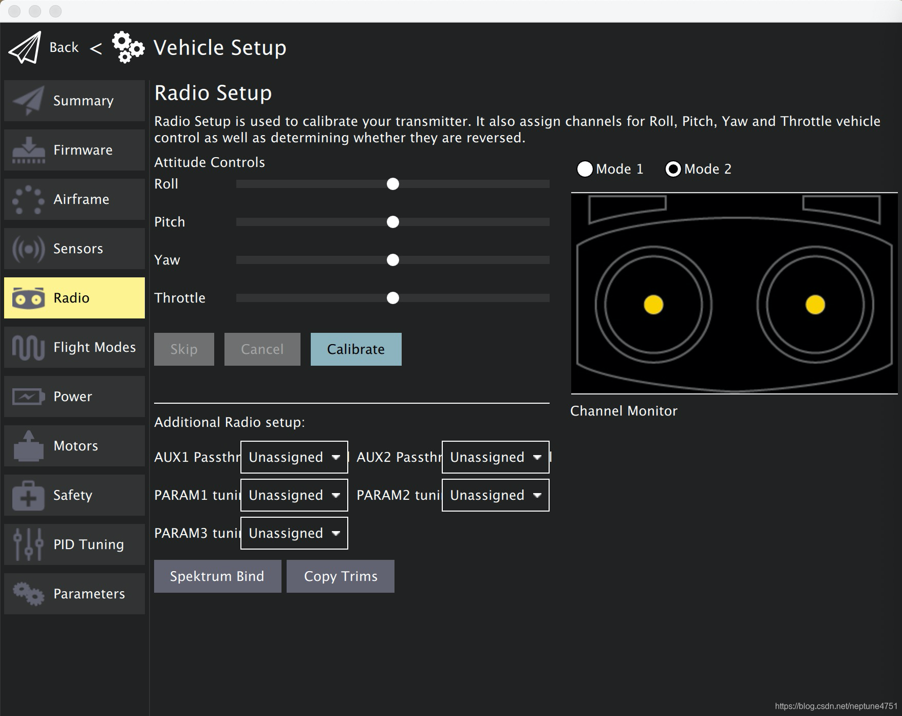Click the right stick yellow dot
Screen dimensions: 902x716
click(x=815, y=305)
